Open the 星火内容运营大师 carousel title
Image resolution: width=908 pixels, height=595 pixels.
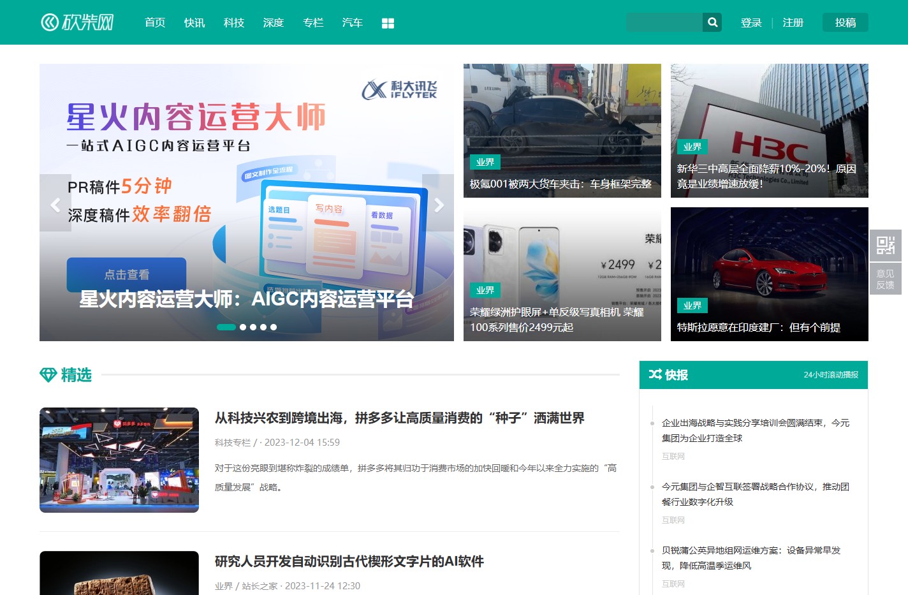(247, 299)
